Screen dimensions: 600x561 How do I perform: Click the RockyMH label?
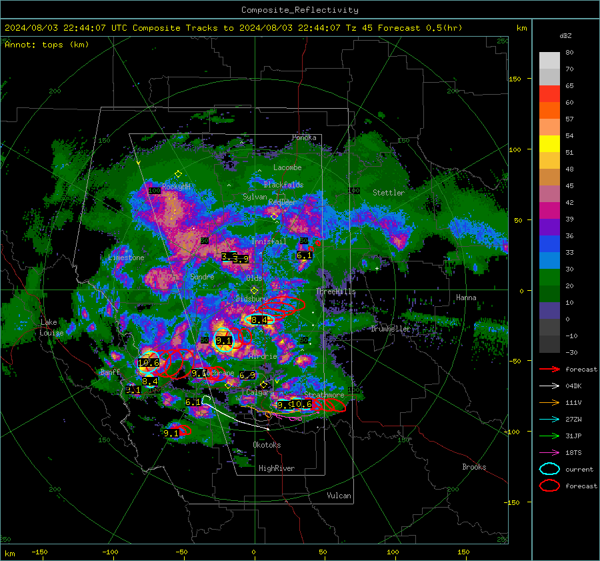point(176,187)
